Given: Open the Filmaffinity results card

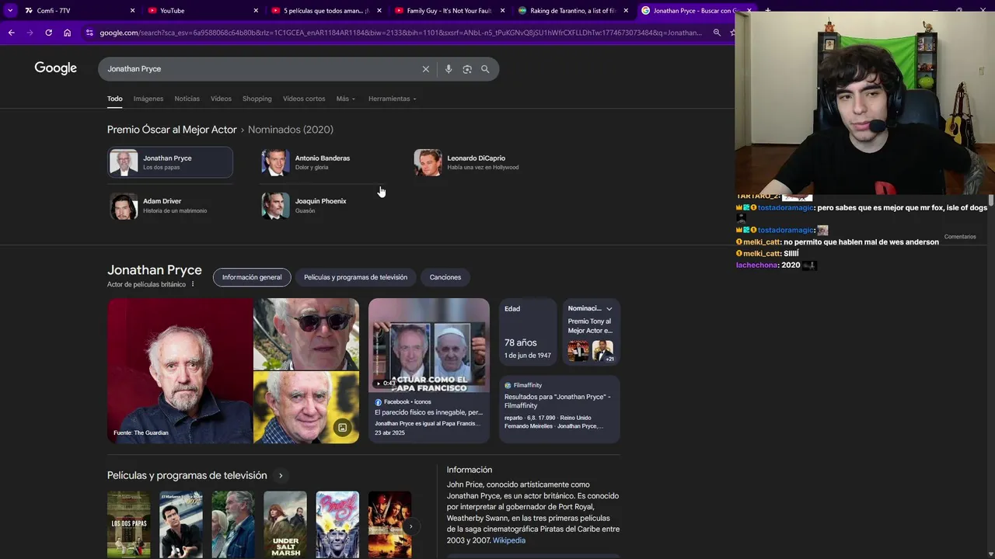Looking at the screenshot, I should coord(560,408).
